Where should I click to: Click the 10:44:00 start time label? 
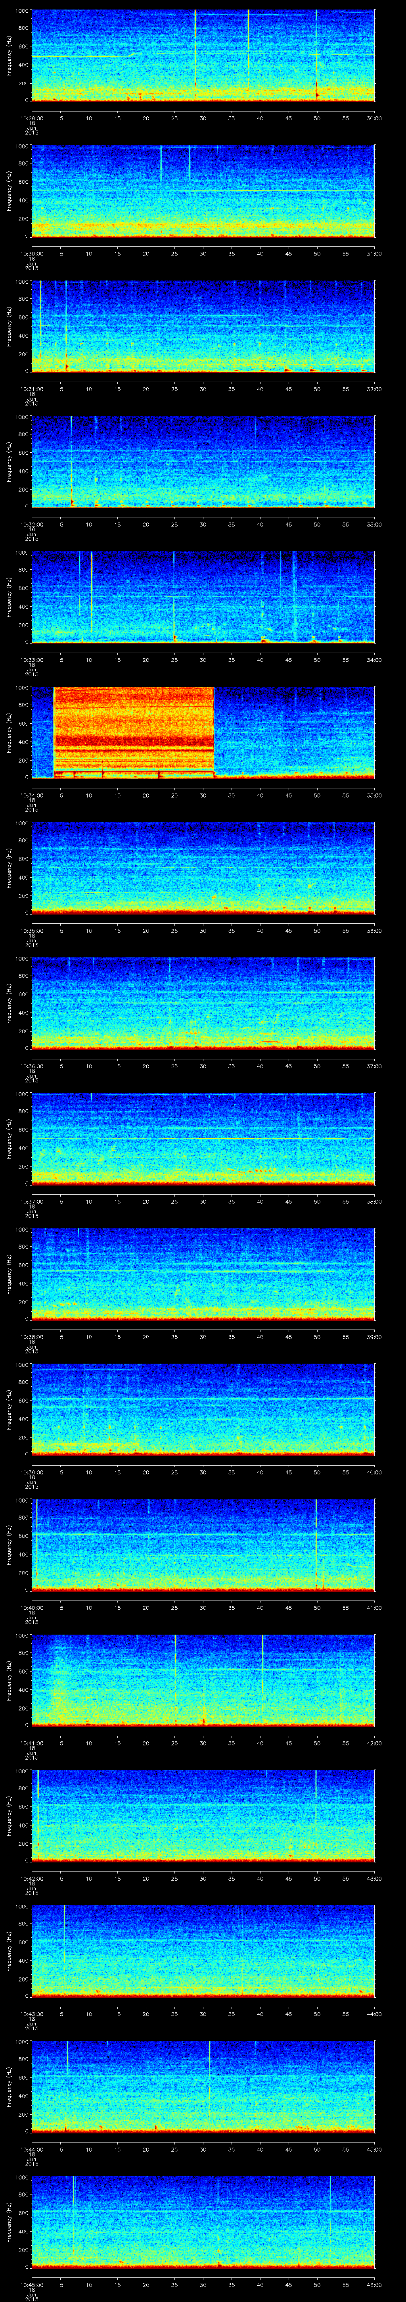(31, 2149)
